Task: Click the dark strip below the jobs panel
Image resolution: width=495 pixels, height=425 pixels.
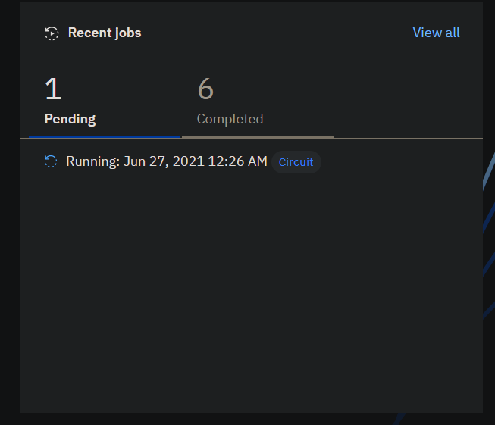Action: point(250,419)
